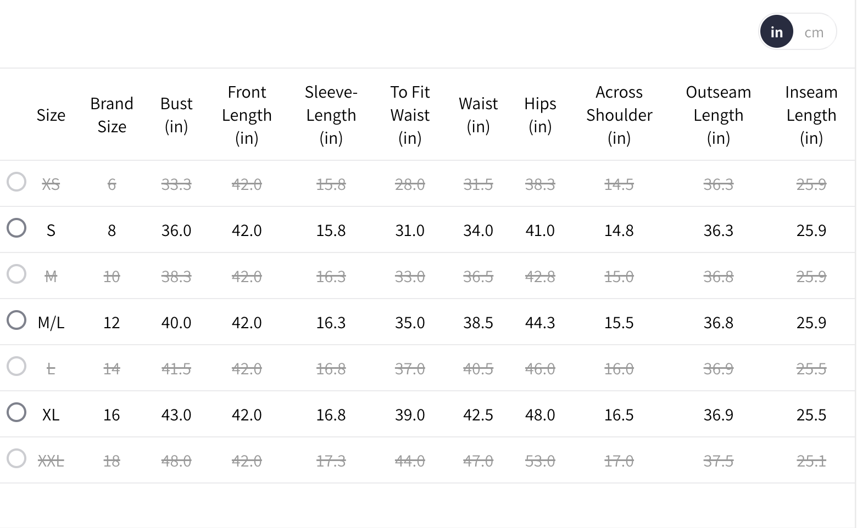
Task: Click the unavailable M size radio button
Action: click(16, 274)
